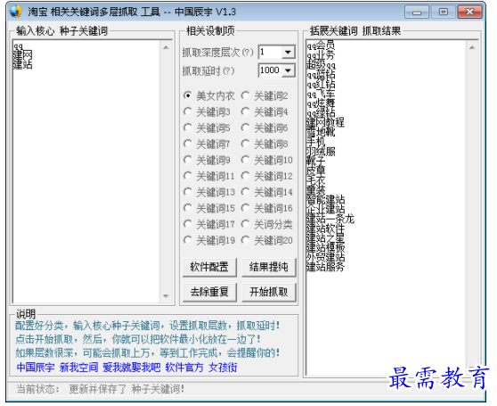Choose the 关键词20 radio button
The image size is (497, 406).
[x=245, y=240]
